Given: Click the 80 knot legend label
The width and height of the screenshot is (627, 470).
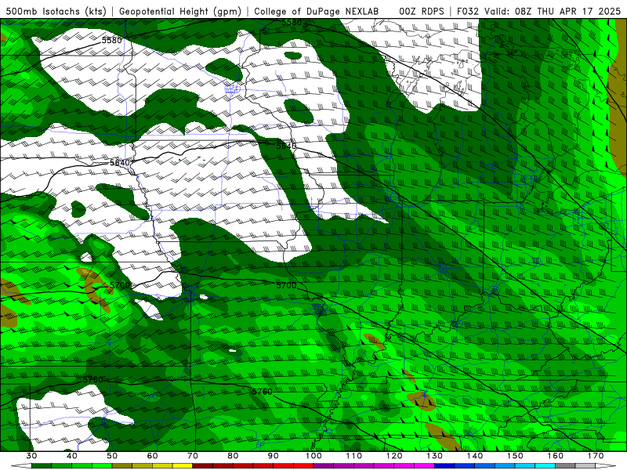Looking at the screenshot, I should click(233, 456).
